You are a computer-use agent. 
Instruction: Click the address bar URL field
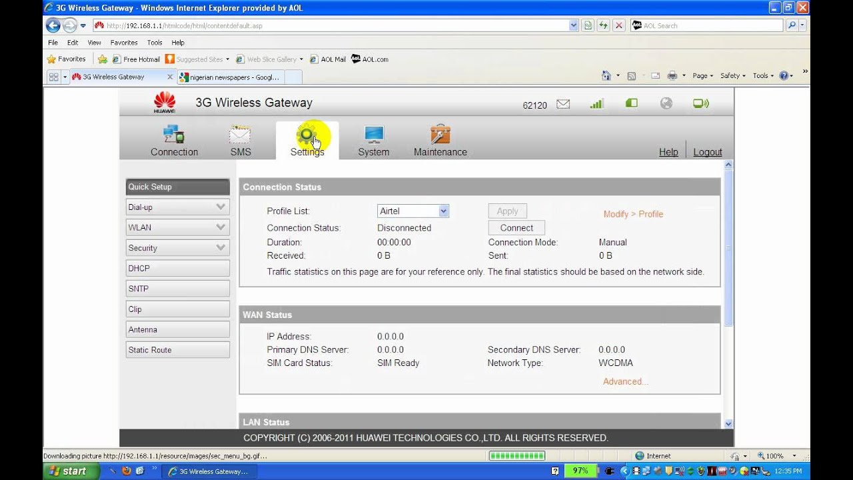(331, 25)
